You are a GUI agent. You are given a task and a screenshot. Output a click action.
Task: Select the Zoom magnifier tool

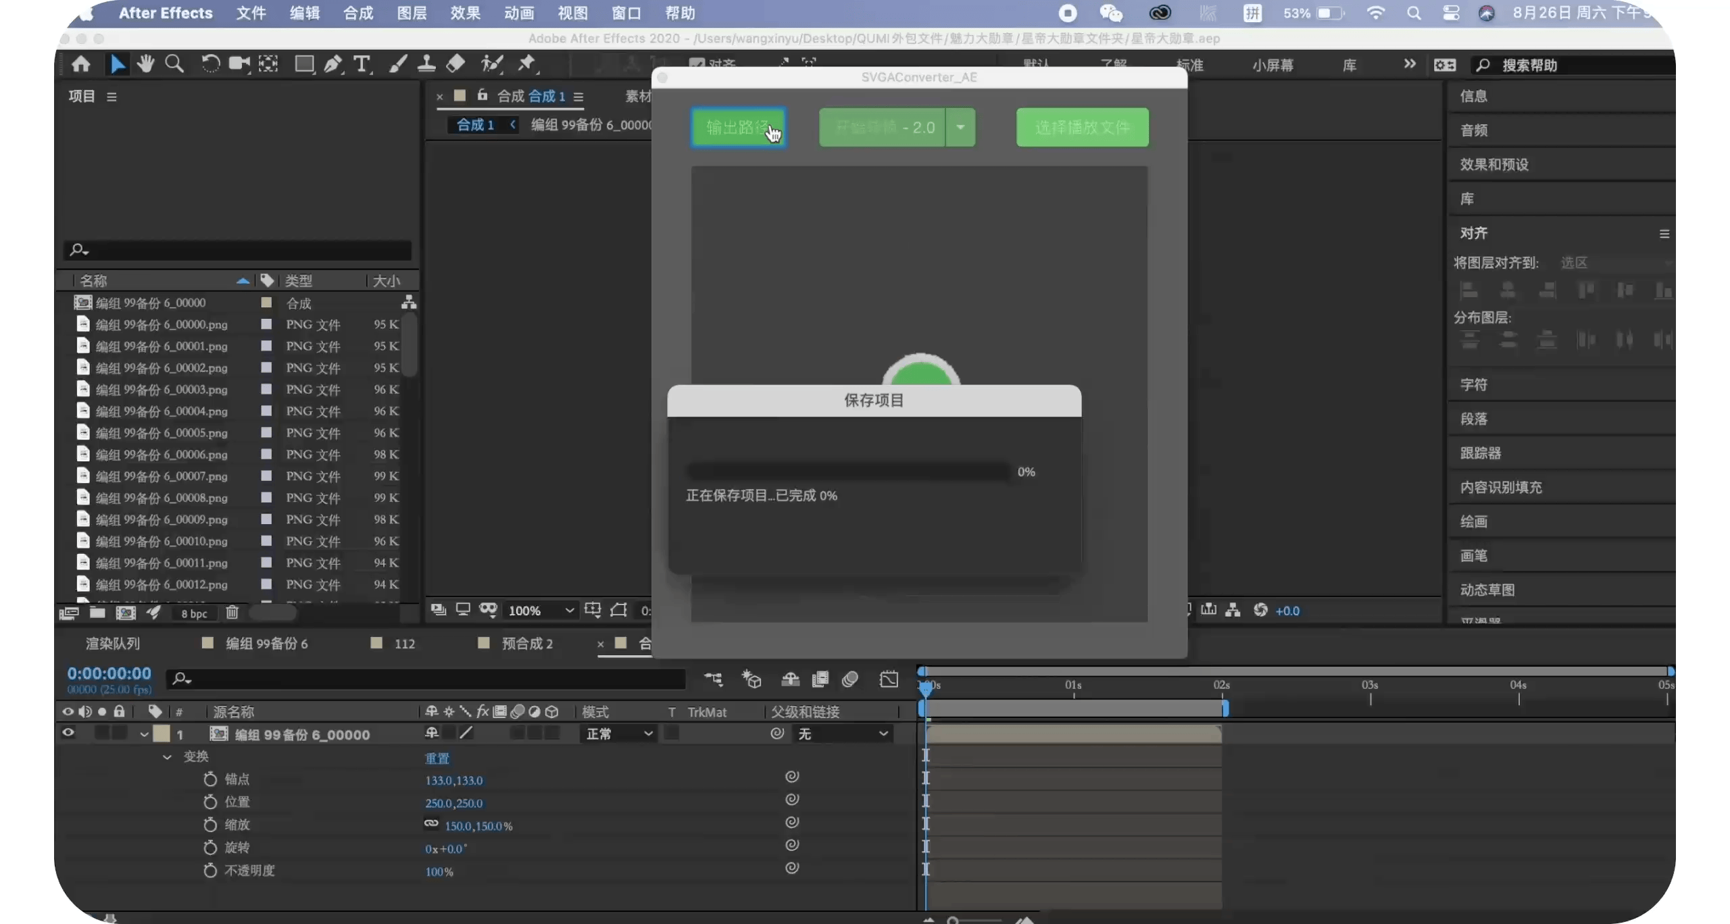[x=174, y=64]
